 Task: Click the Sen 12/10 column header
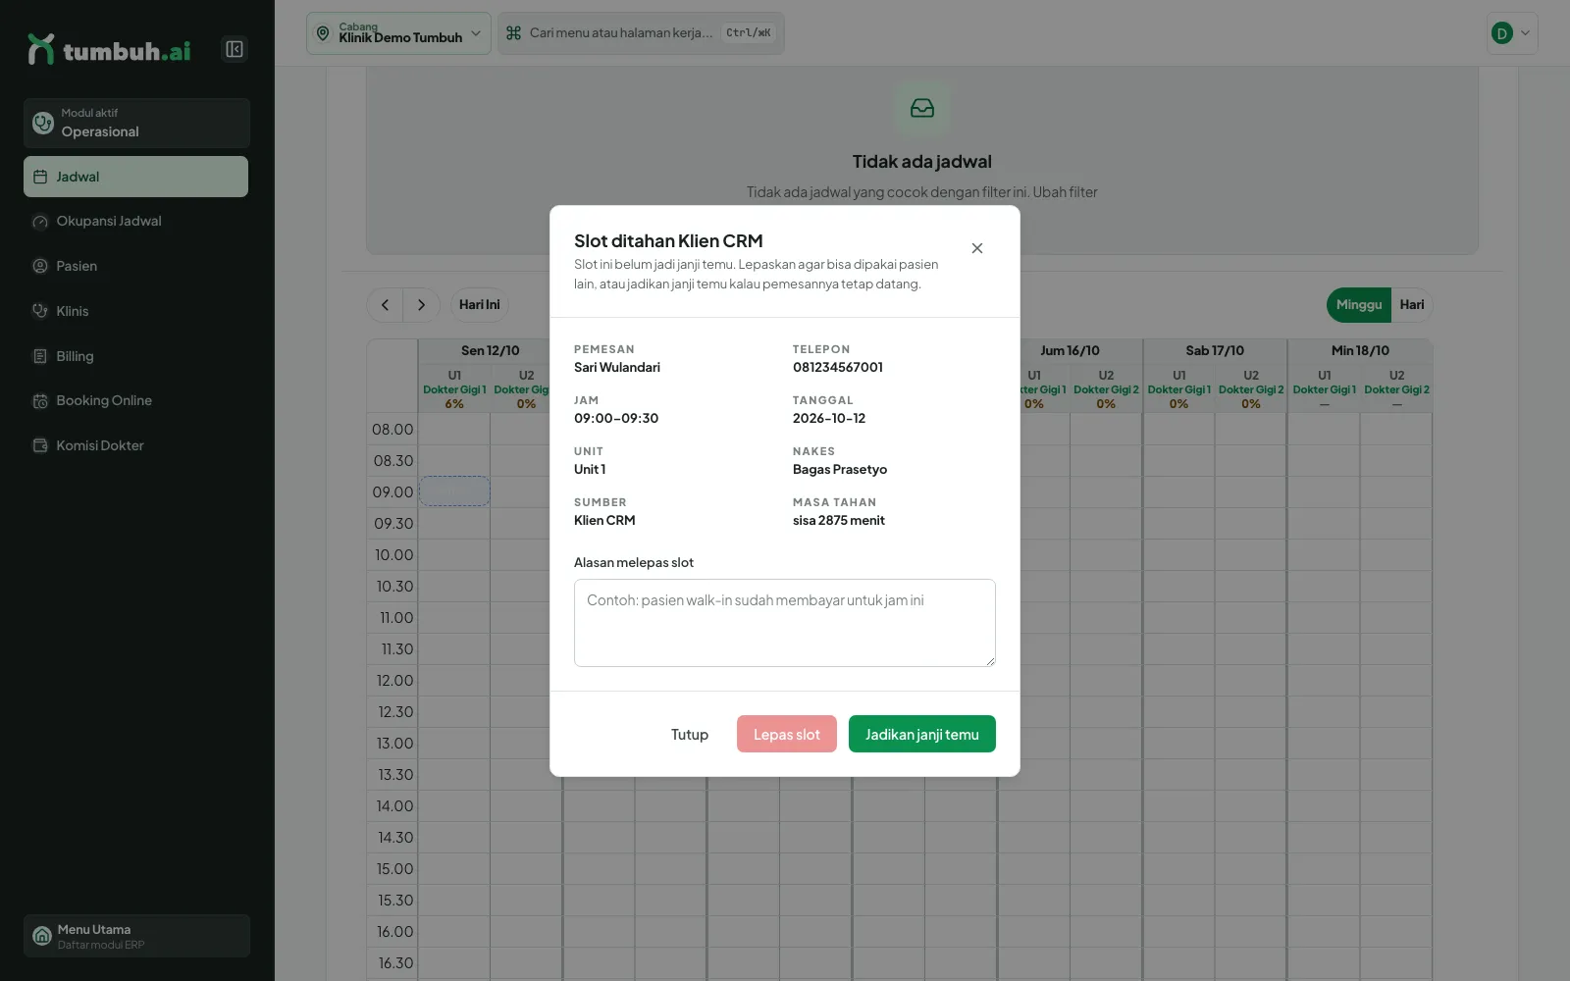pos(490,350)
